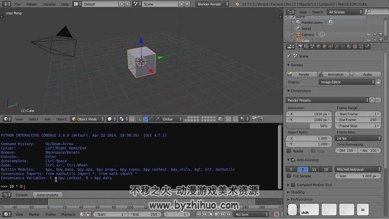Image resolution: width=389 pixels, height=219 pixels.
Task: Open the All Scenes outliner filter dropdown
Action: click(x=345, y=12)
